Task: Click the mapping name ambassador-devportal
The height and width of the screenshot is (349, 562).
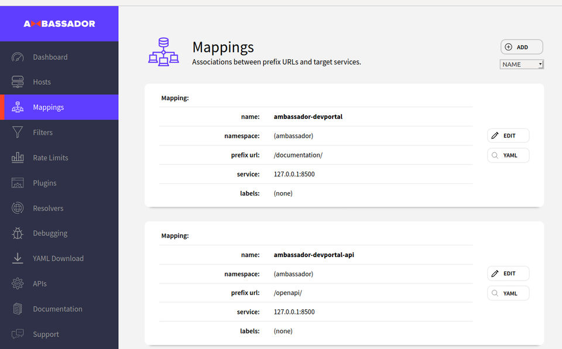Action: pyautogui.click(x=308, y=117)
